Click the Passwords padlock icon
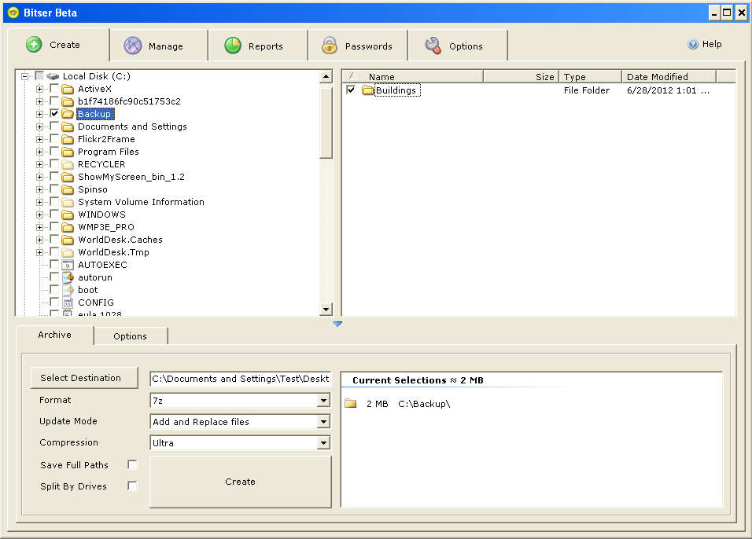752x539 pixels. pos(330,46)
